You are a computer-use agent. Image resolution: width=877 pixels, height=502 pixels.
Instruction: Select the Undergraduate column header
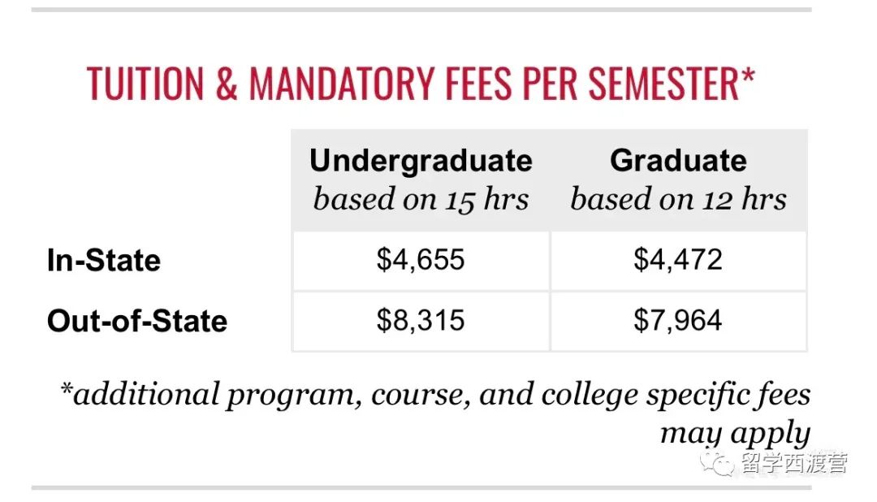[x=421, y=161]
